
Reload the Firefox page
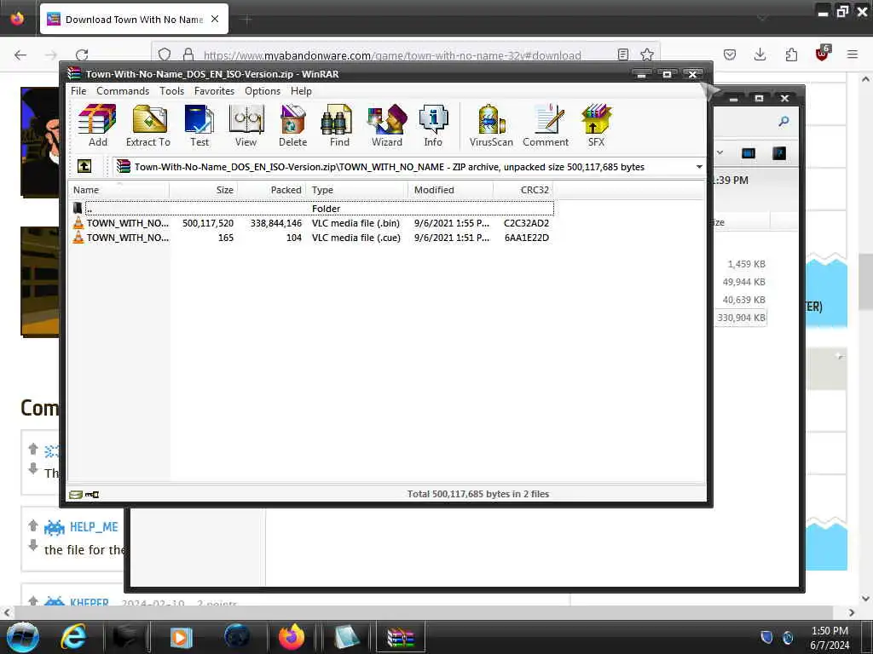[x=82, y=54]
